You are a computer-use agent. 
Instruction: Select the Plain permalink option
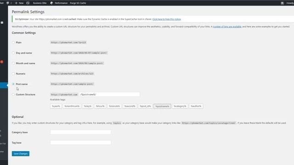coord(13,43)
